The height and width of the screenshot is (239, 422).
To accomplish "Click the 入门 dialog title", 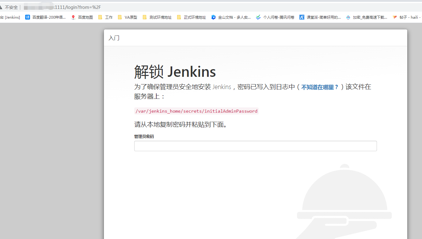I will click(x=114, y=38).
